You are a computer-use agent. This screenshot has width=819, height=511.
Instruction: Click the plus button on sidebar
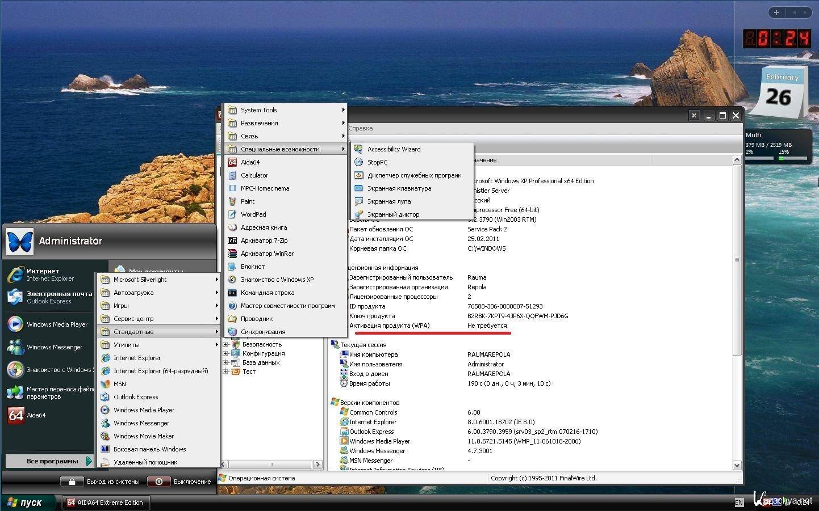point(776,12)
